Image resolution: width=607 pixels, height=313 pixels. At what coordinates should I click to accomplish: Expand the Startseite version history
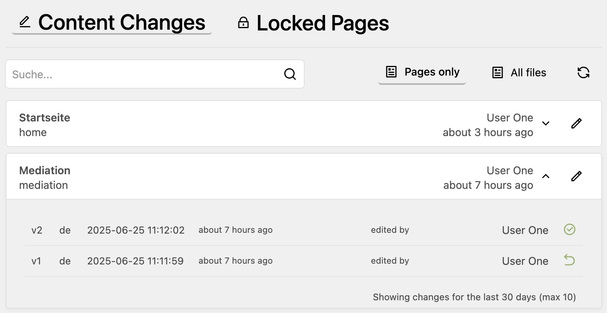tap(545, 123)
